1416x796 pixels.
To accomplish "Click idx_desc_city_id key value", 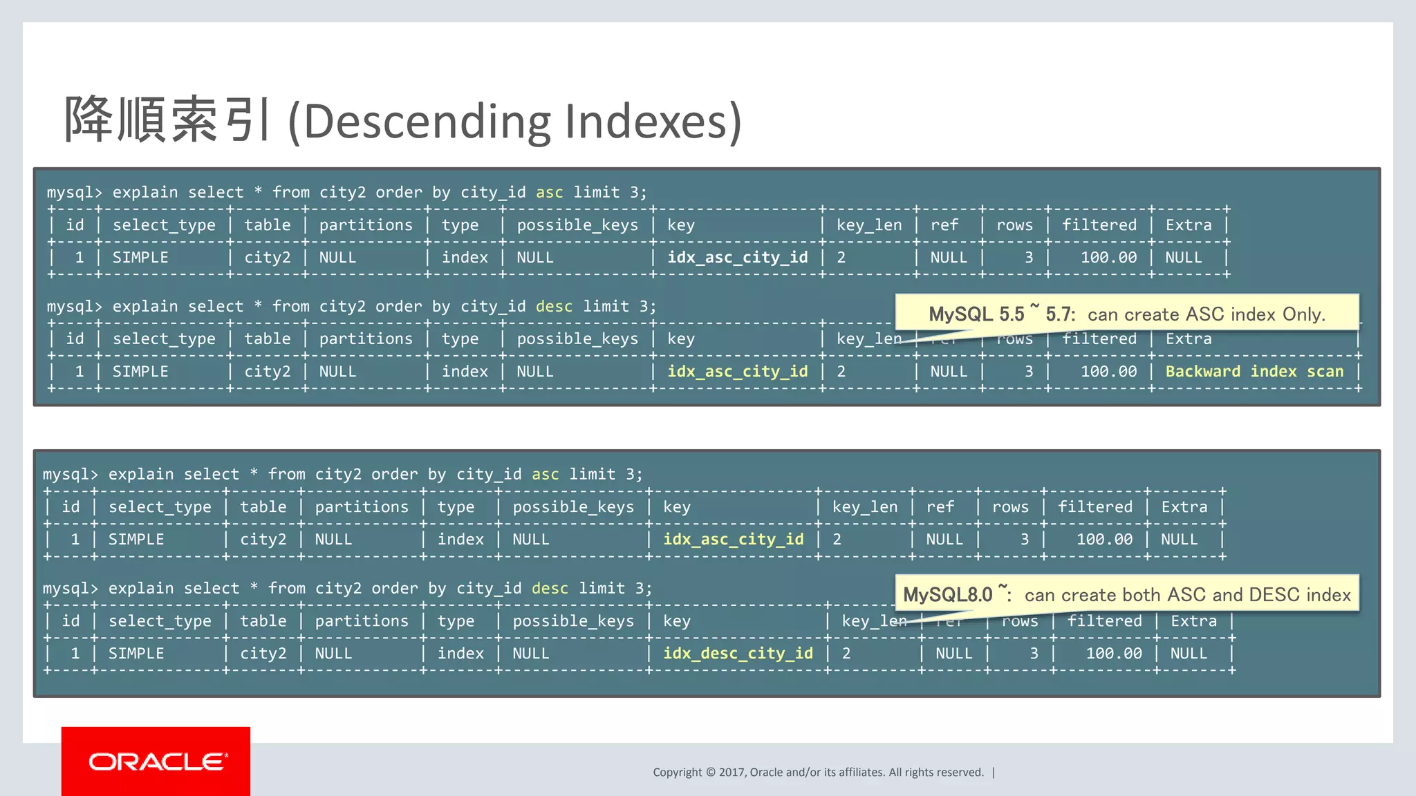I will pos(738,654).
